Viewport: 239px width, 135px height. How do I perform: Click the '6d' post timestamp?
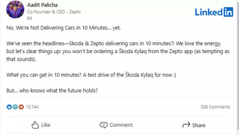pos(30,18)
